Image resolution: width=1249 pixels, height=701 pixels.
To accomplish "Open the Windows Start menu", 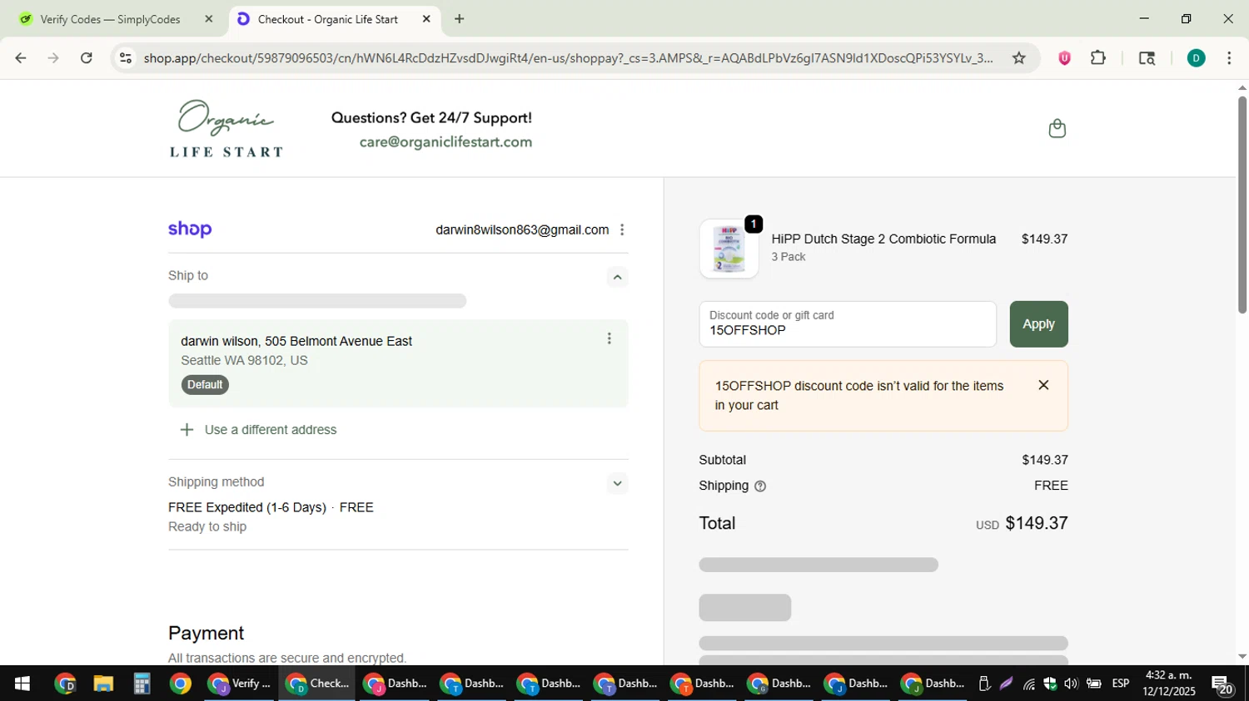I will pos(22,684).
